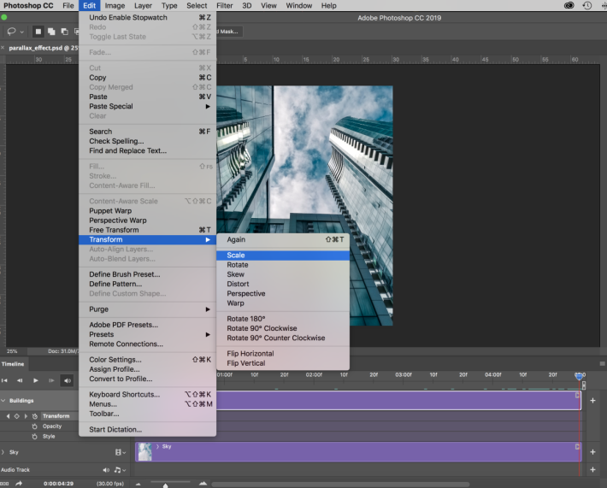Screen dimensions: 607x488
Task: Click the 25% zoom level field
Action: point(12,351)
